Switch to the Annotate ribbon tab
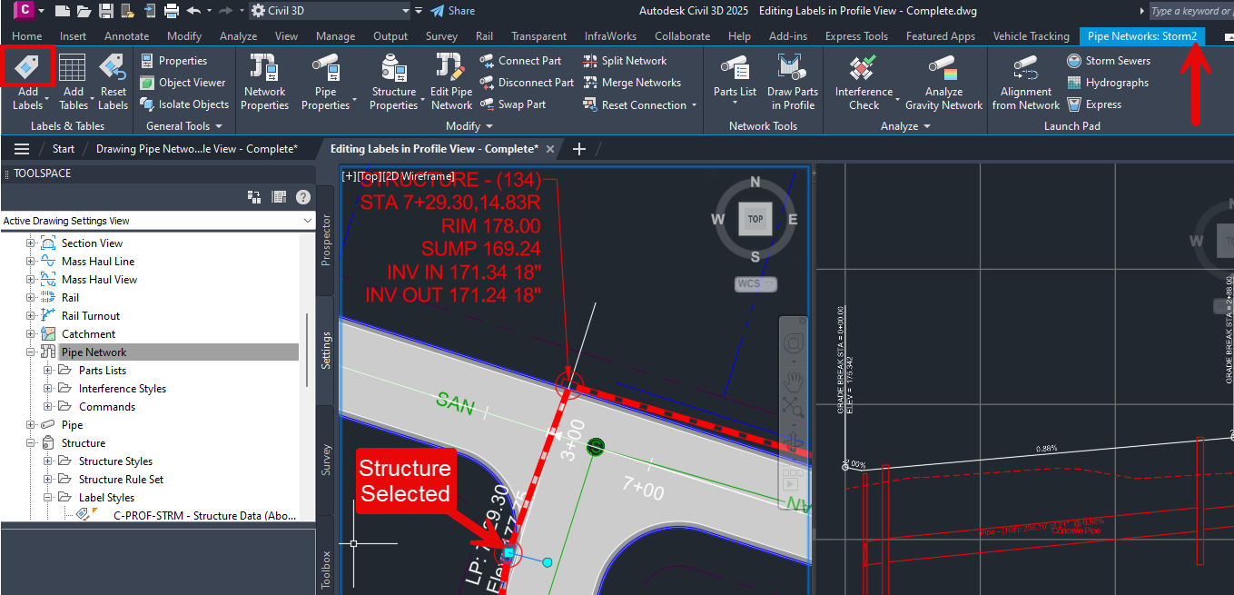 point(127,36)
